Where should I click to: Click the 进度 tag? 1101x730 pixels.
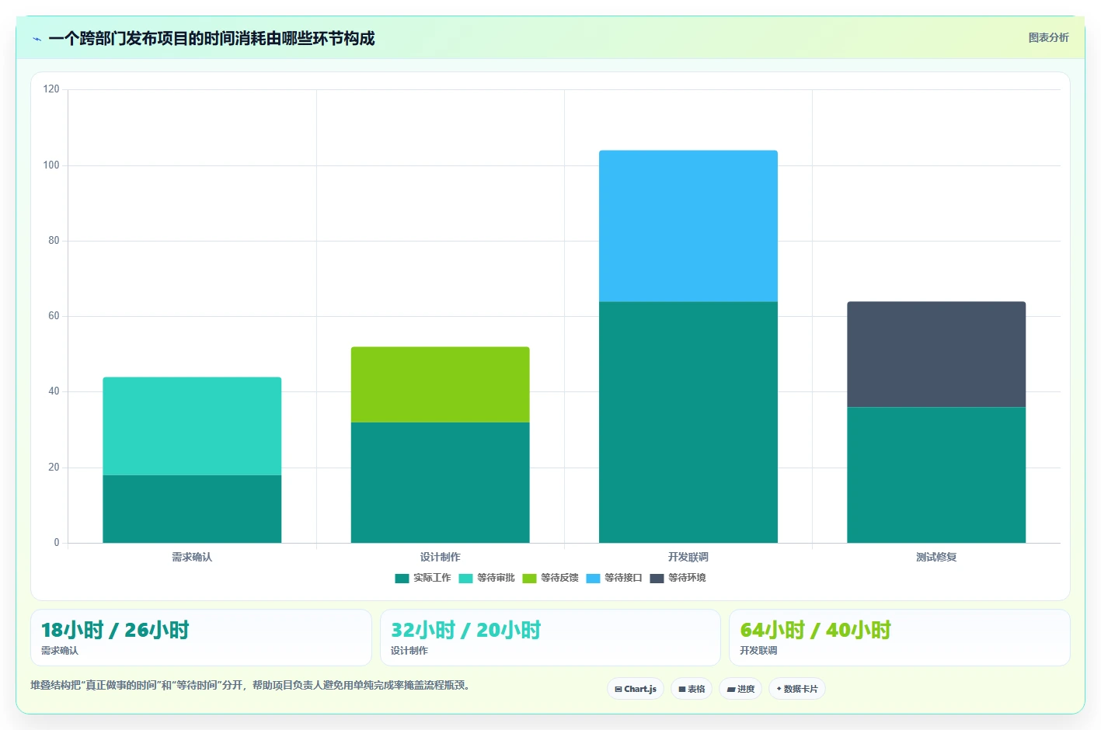point(740,689)
